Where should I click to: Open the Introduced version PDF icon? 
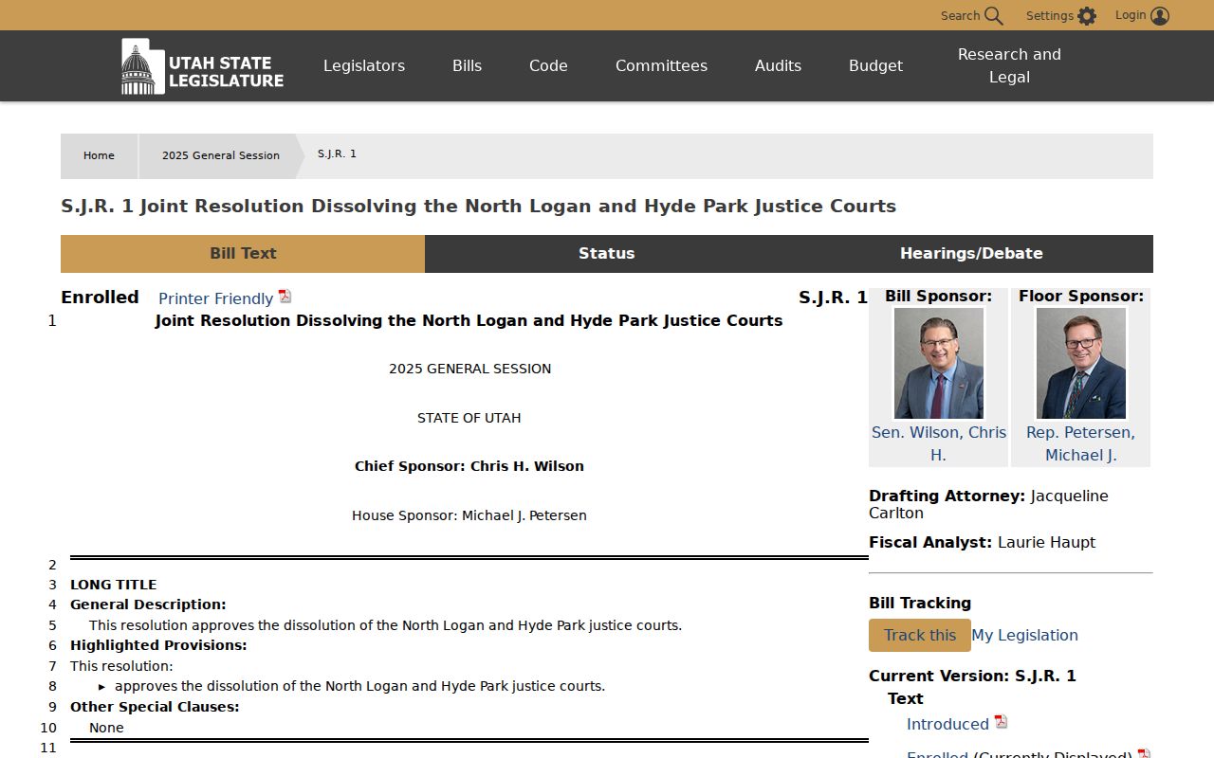pyautogui.click(x=1001, y=722)
